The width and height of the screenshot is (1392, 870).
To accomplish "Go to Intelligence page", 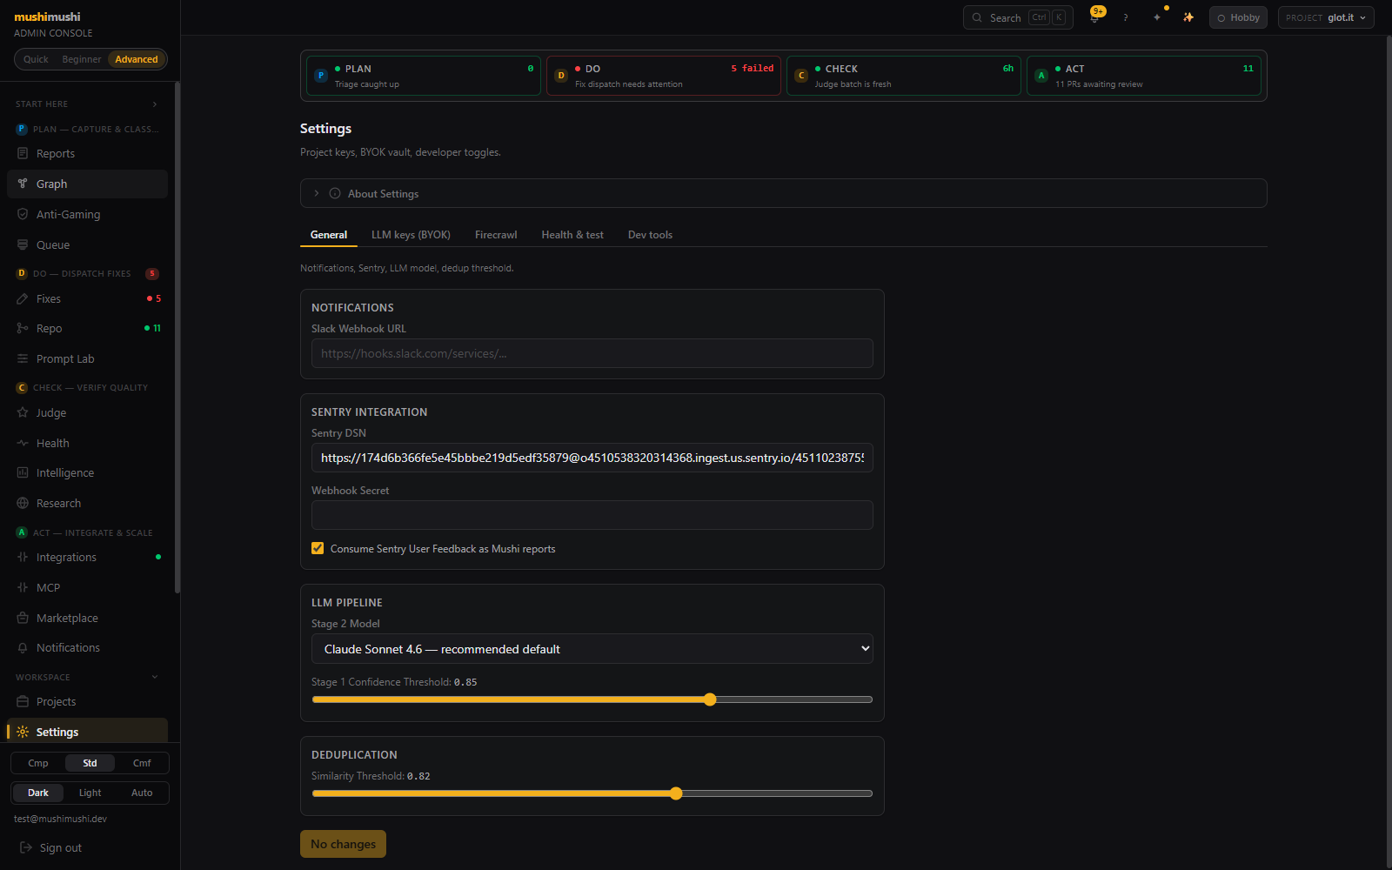I will pos(87,472).
